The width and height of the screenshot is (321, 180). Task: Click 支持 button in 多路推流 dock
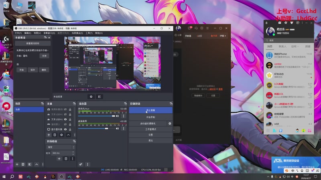pyautogui.click(x=44, y=56)
